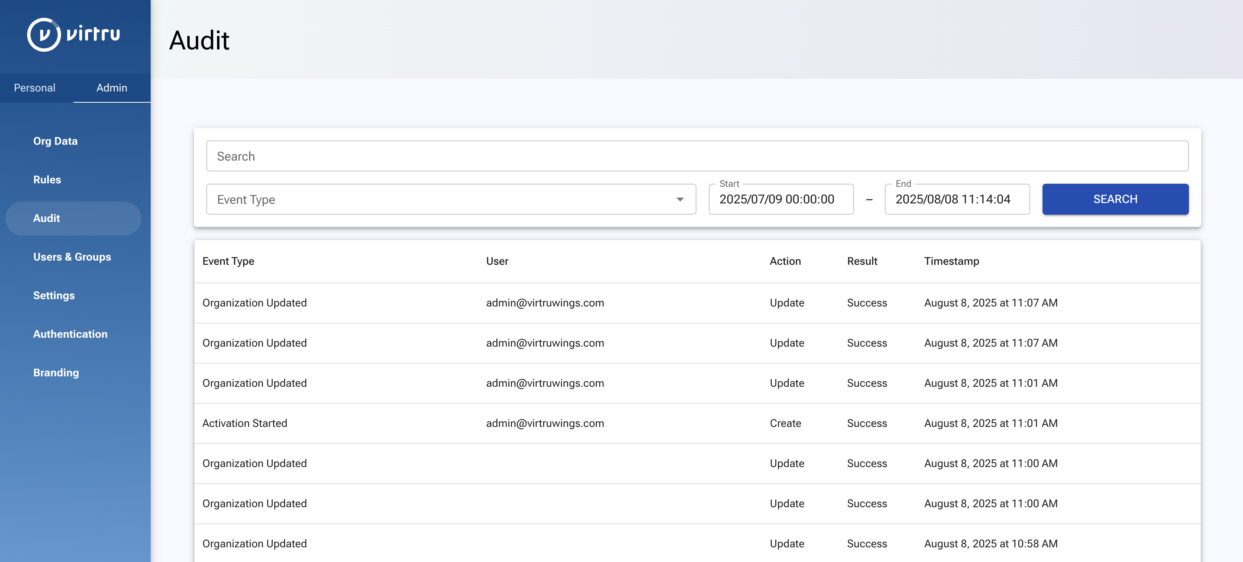The height and width of the screenshot is (562, 1243).
Task: Open the Event Type dropdown
Action: (451, 199)
